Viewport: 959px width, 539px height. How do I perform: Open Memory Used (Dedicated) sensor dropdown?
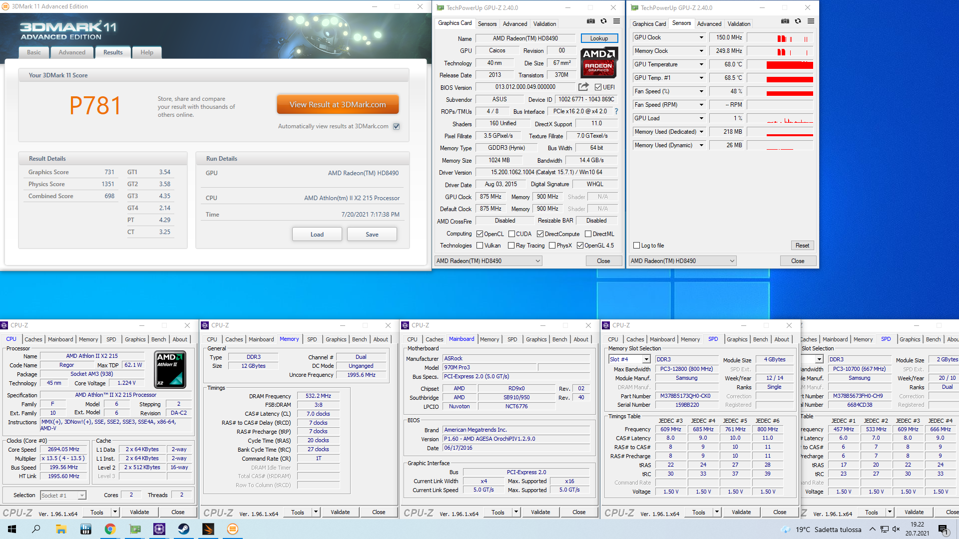coord(701,132)
